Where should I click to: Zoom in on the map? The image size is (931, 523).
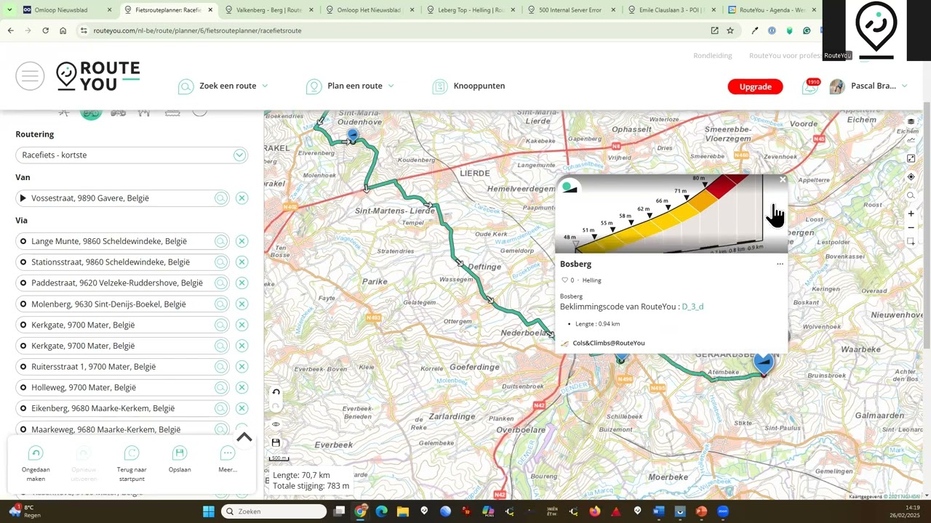pos(911,214)
